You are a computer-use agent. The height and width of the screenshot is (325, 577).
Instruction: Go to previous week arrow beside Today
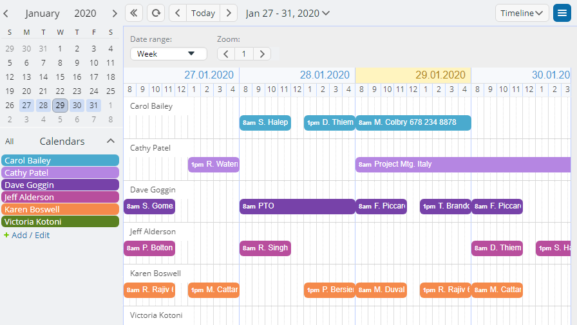[x=178, y=14]
